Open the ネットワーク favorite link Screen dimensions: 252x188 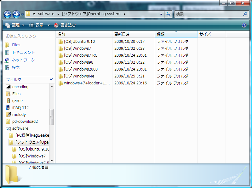click(x=23, y=60)
